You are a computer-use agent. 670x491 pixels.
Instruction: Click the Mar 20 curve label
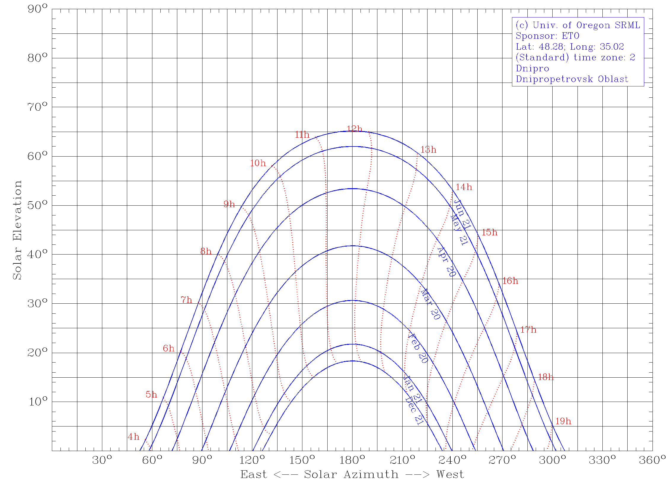click(430, 304)
